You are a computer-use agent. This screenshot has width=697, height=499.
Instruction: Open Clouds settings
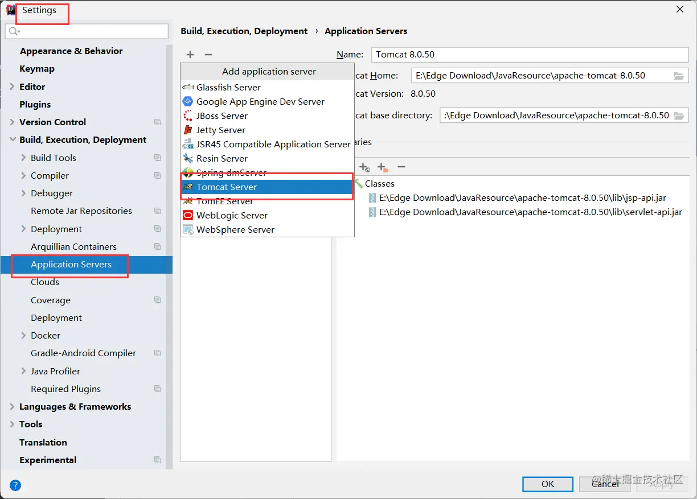45,282
